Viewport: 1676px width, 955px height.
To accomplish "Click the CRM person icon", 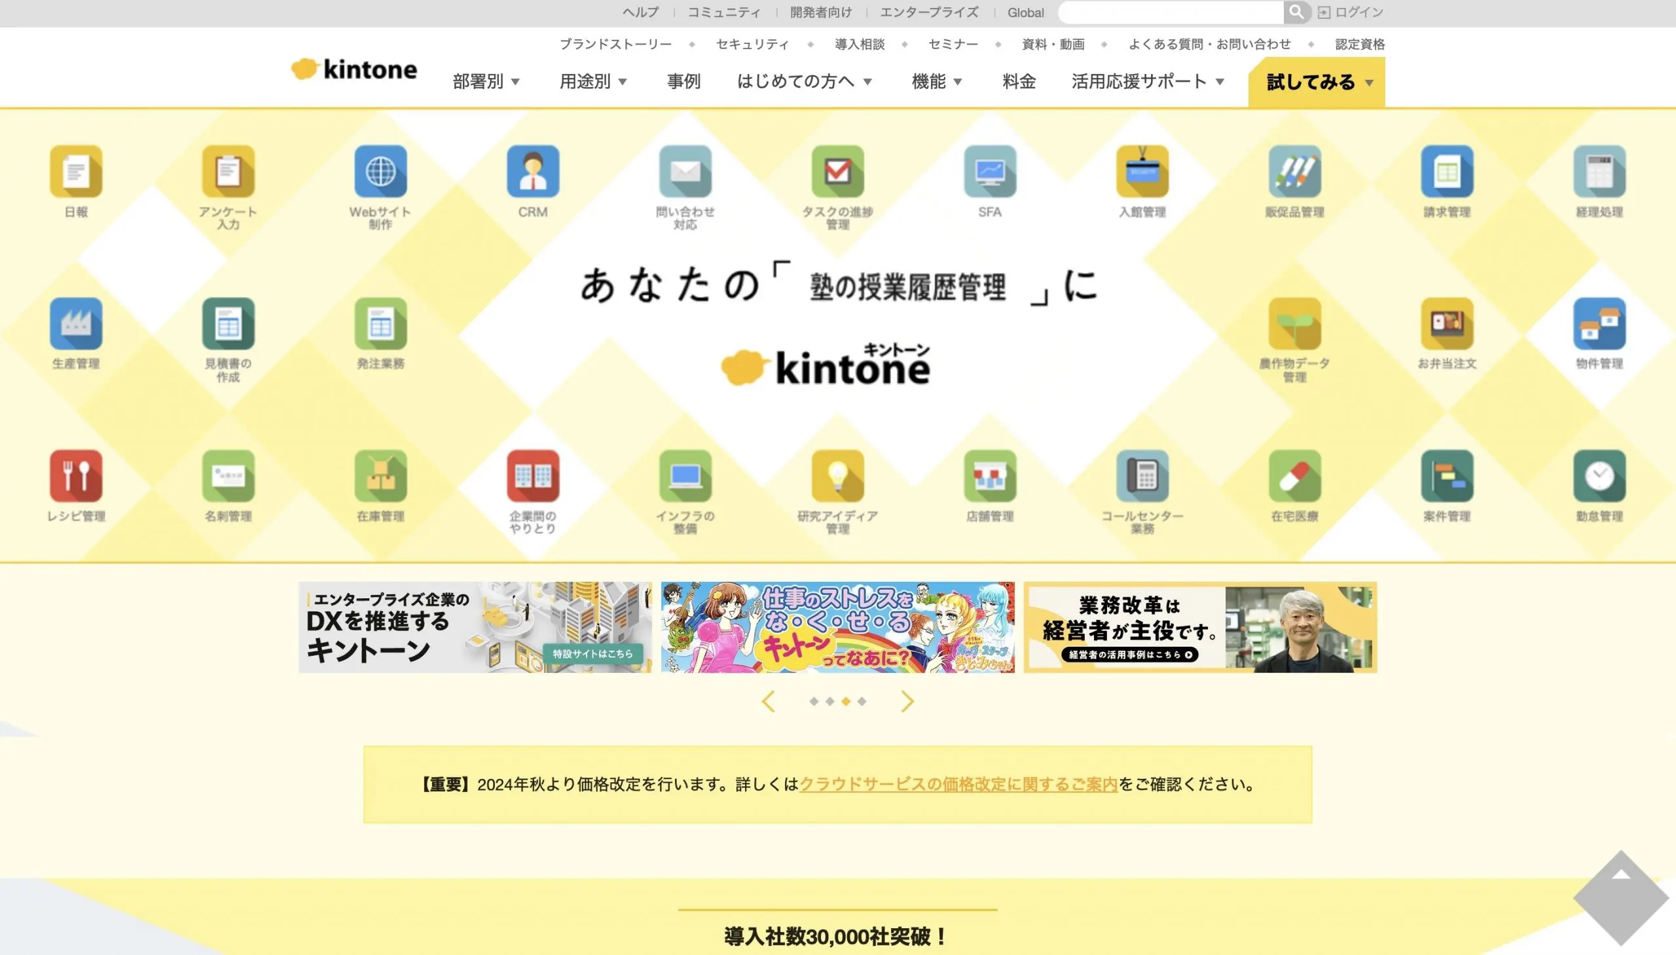I will [533, 171].
